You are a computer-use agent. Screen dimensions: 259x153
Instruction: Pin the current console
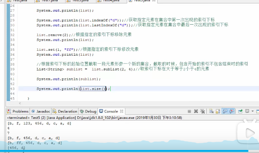click(x=240, y=111)
